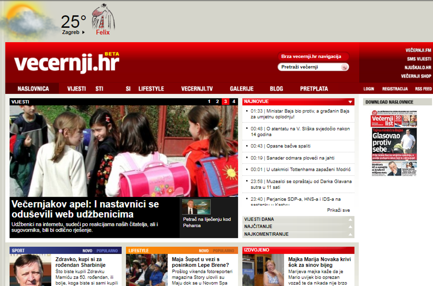Collapse the Najnovije panel arrow
Viewport: 433px width, 286px height.
[350, 102]
